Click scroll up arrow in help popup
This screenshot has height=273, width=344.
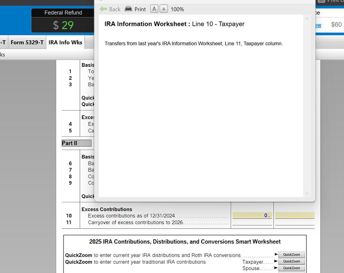click(x=307, y=19)
